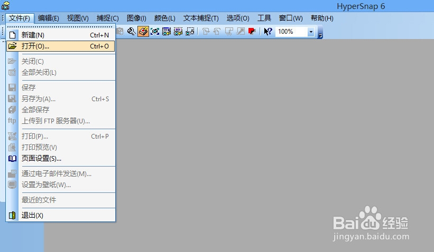Click the dashed-region capture icon with down arrow
This screenshot has height=252, width=434.
(x=190, y=32)
